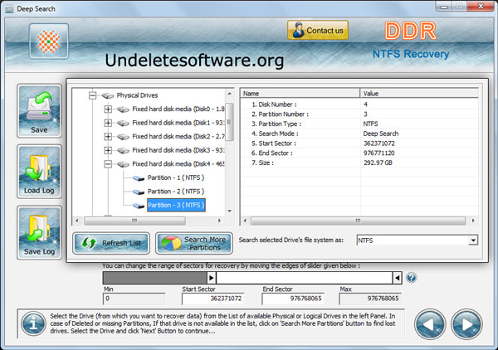This screenshot has width=498, height=350.
Task: Click the Disk2 drive icon in tree
Action: 123,137
